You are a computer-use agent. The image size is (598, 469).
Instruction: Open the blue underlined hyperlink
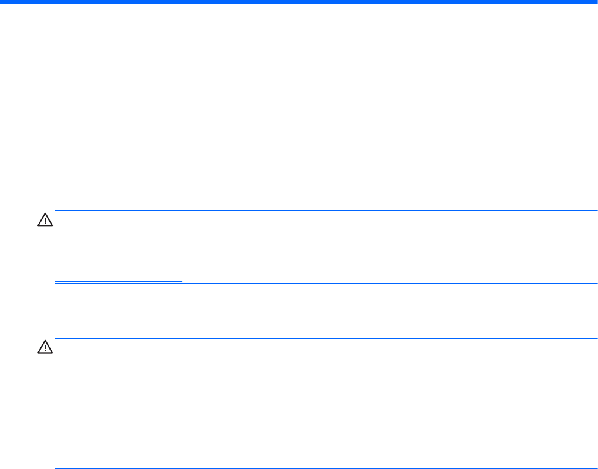click(118, 280)
